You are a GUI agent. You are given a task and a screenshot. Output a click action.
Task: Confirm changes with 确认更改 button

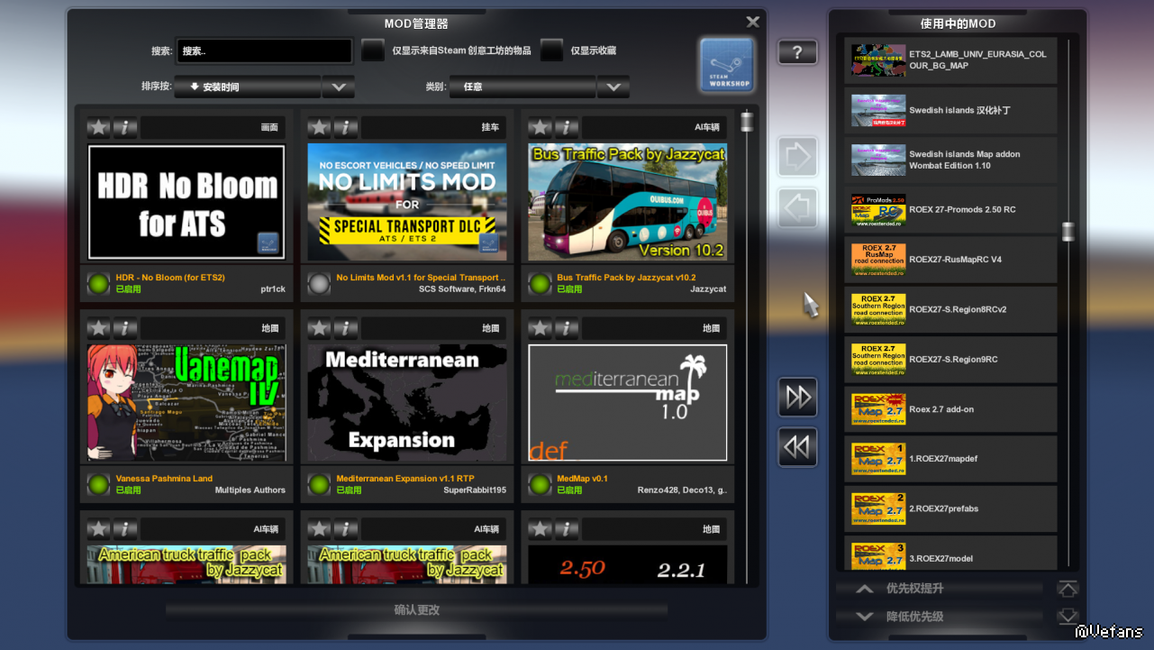click(416, 610)
